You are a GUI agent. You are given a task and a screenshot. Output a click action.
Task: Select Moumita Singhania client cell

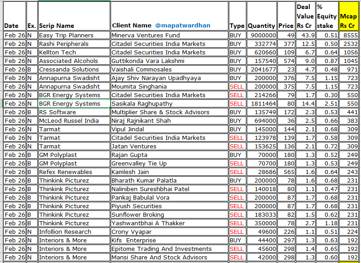coord(169,86)
